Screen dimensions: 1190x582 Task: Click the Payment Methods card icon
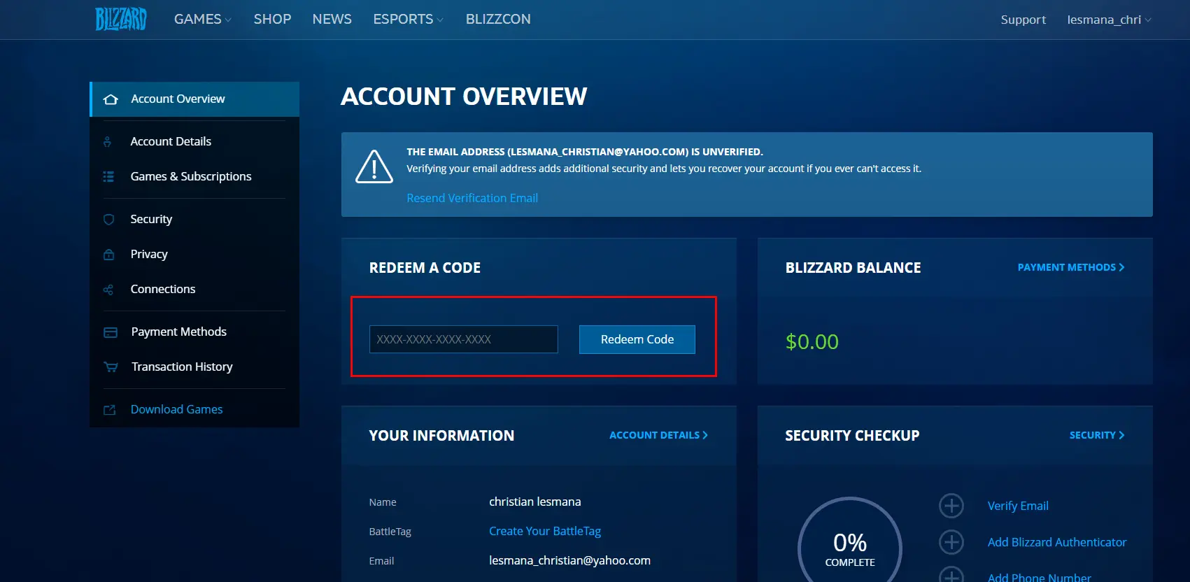click(x=111, y=332)
